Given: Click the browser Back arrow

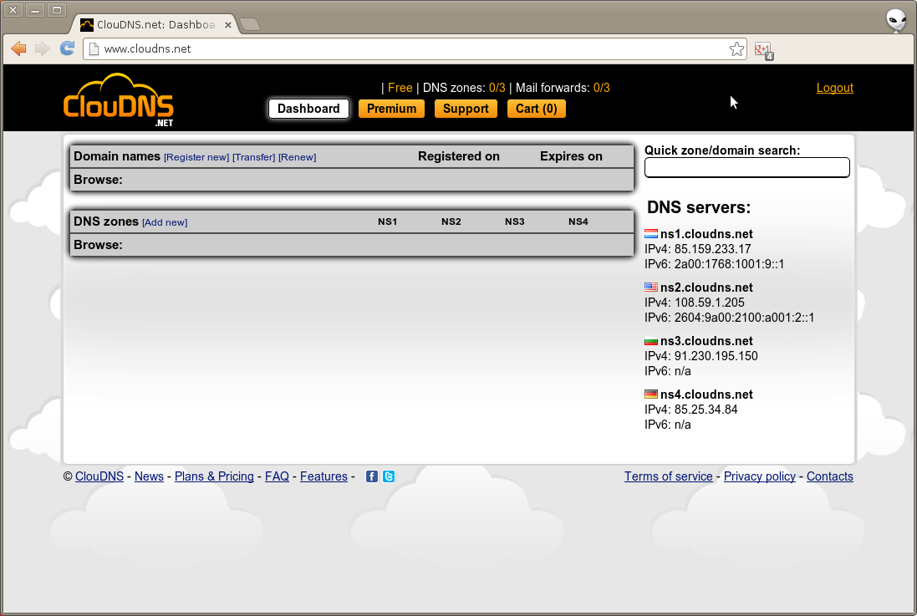Looking at the screenshot, I should tap(18, 48).
